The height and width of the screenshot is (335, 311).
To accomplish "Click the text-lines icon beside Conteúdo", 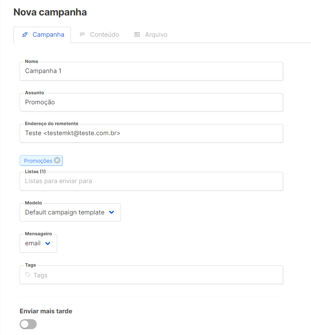I will point(83,35).
